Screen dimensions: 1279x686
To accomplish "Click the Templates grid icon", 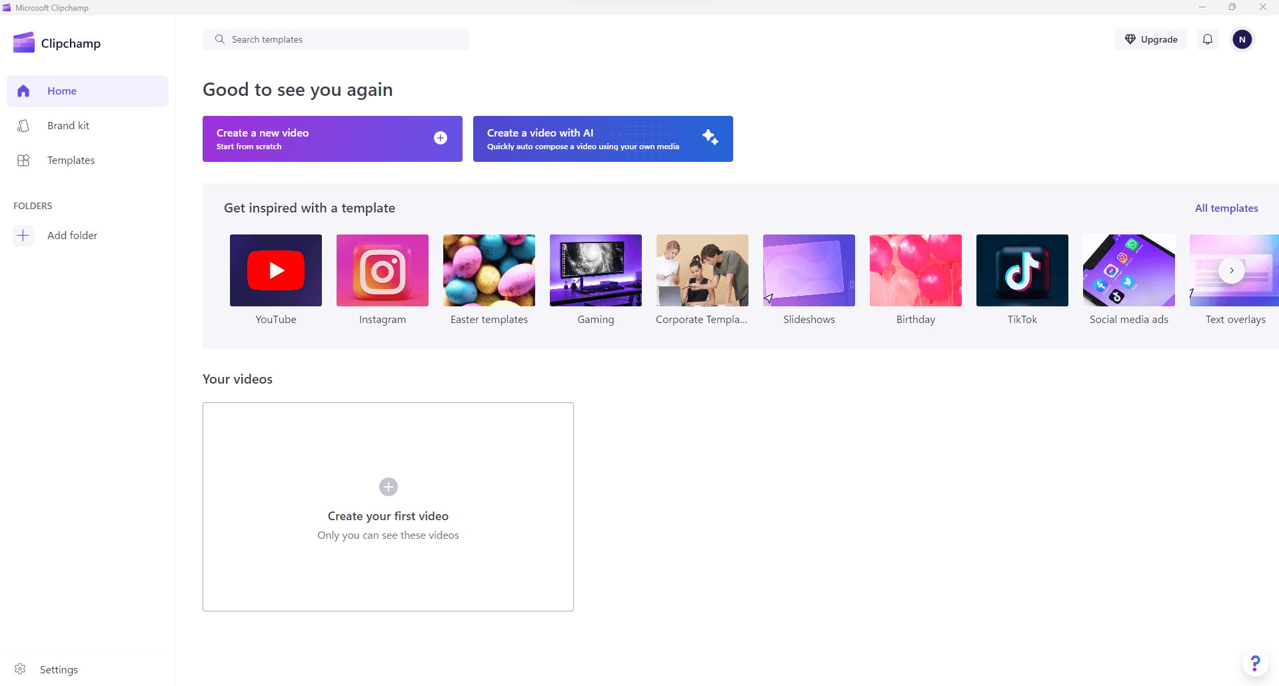I will pos(23,161).
